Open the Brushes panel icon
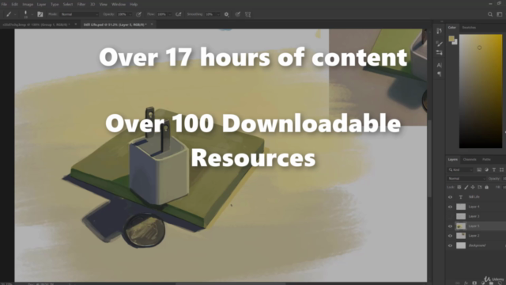This screenshot has width=506, height=285. [x=439, y=44]
